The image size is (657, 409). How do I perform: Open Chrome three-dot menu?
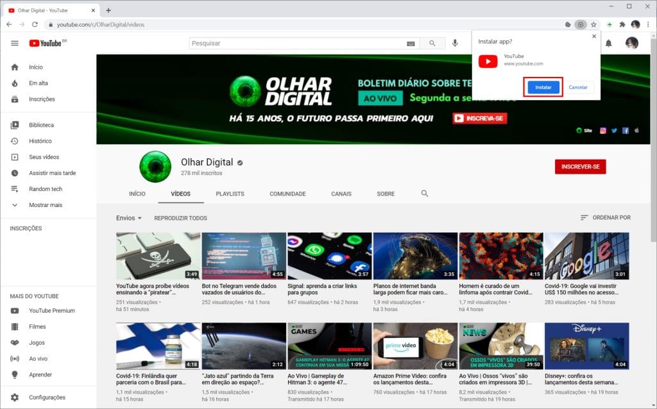pos(648,25)
